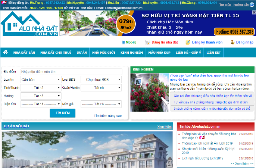Image resolution: width=256 pixels, height=168 pixels.
Task: Open the Trợ giúp - hướng dẫn link
Action: pyautogui.click(x=234, y=5)
